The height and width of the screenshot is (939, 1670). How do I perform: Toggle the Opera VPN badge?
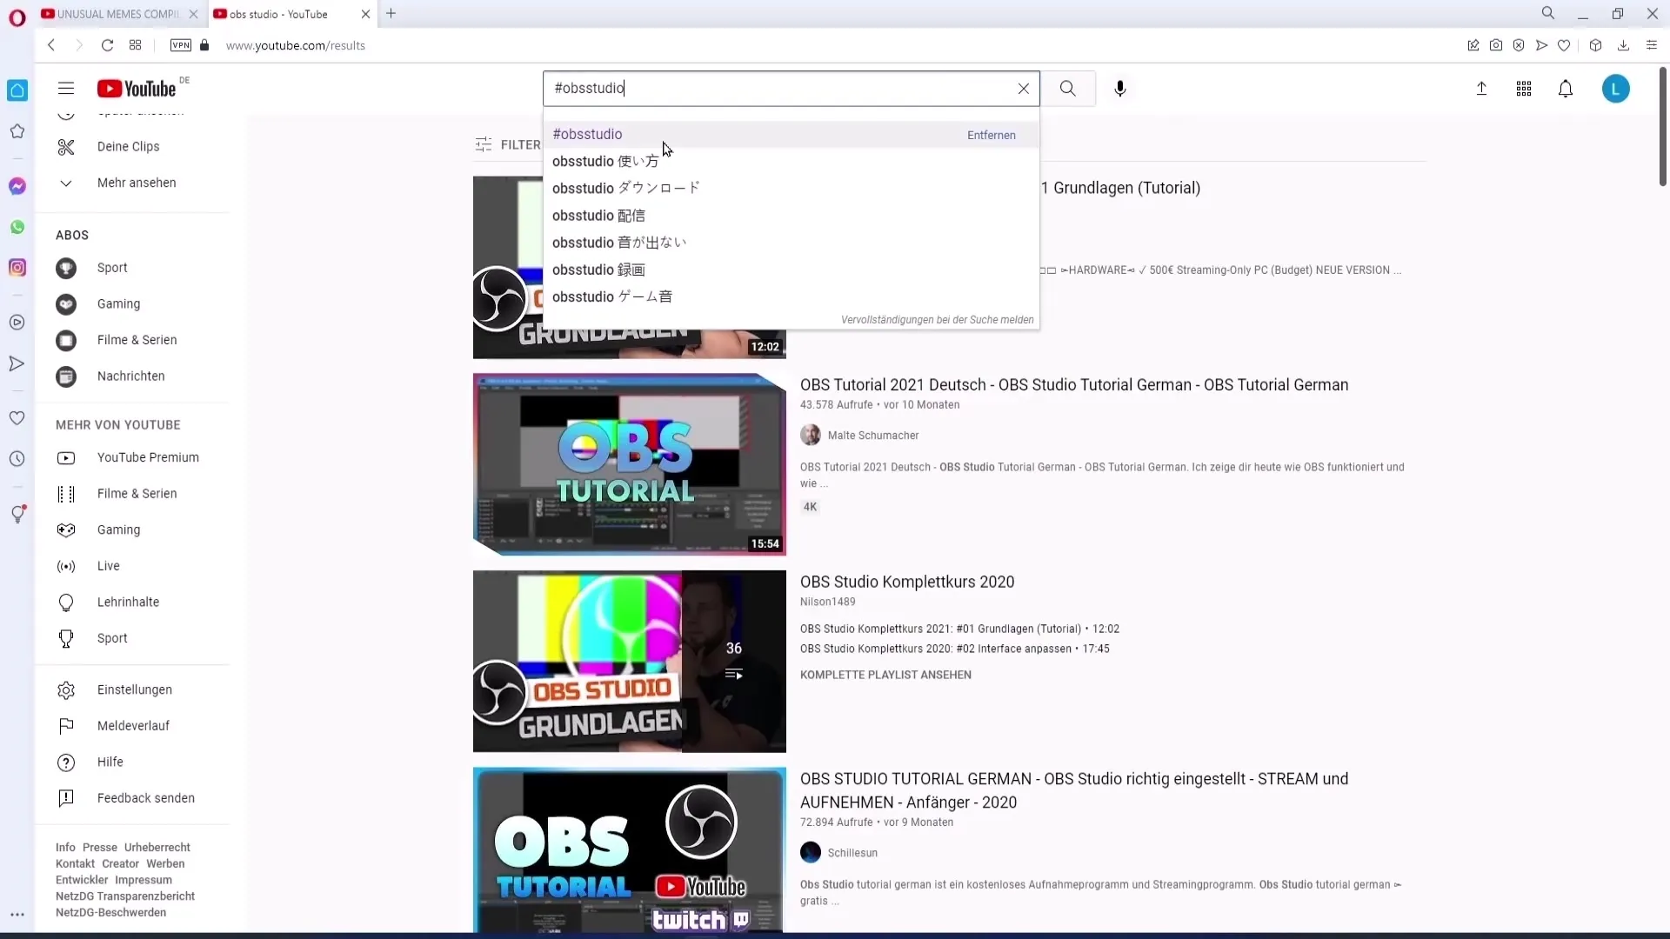pos(180,45)
